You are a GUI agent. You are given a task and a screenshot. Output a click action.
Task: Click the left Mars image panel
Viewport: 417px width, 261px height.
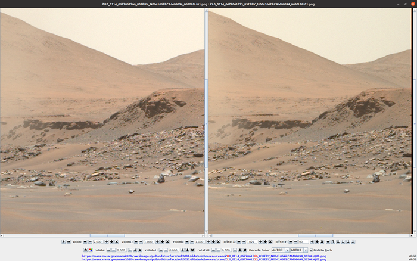102,119
